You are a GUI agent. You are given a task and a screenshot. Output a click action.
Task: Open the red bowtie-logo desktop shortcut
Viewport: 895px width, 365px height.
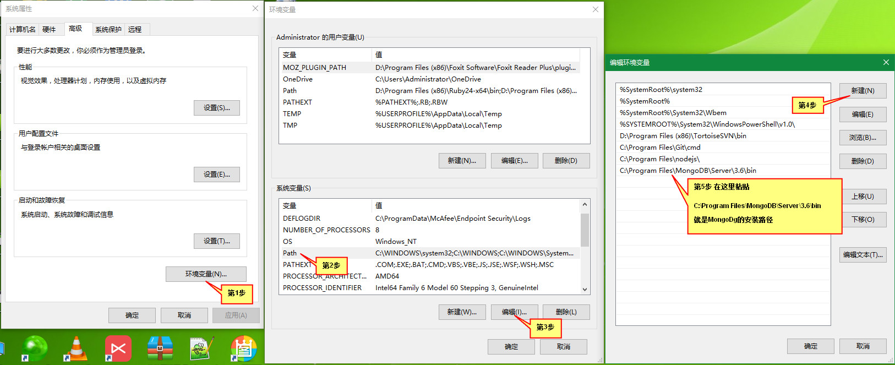118,348
